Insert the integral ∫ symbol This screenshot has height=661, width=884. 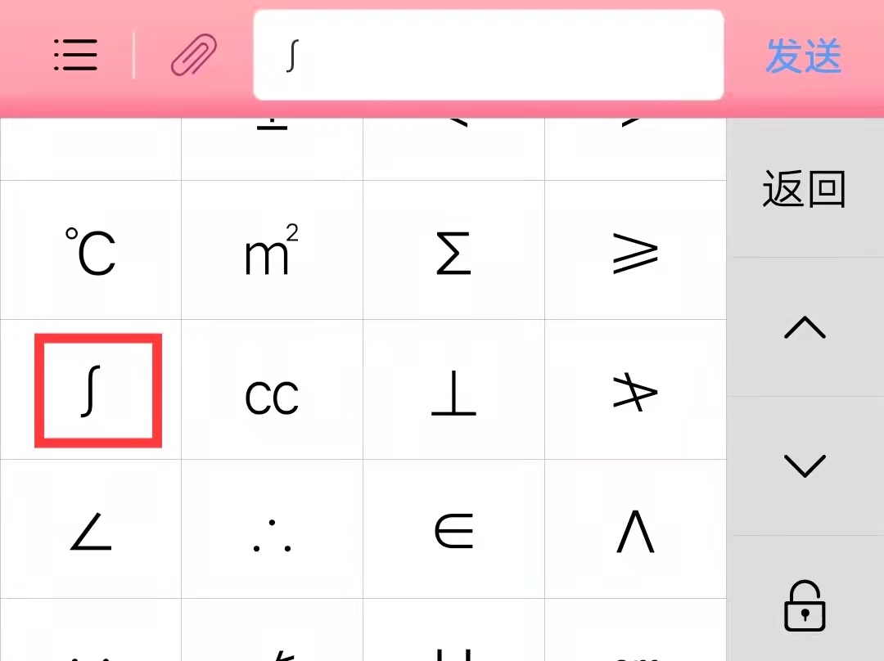(91, 390)
